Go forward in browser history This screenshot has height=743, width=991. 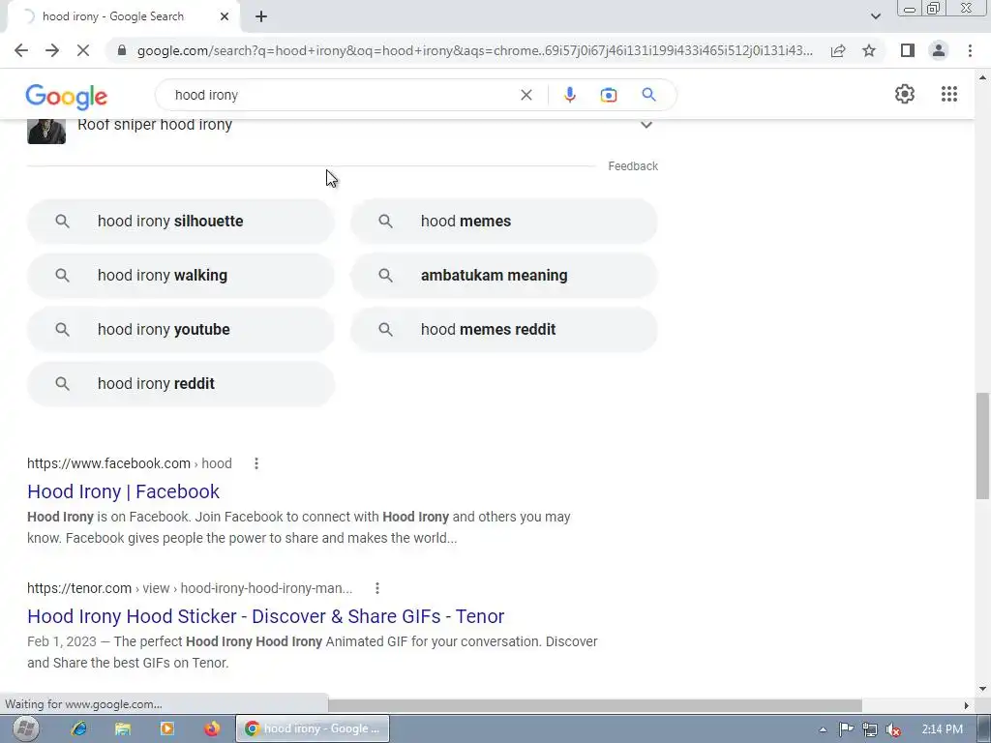[52, 50]
